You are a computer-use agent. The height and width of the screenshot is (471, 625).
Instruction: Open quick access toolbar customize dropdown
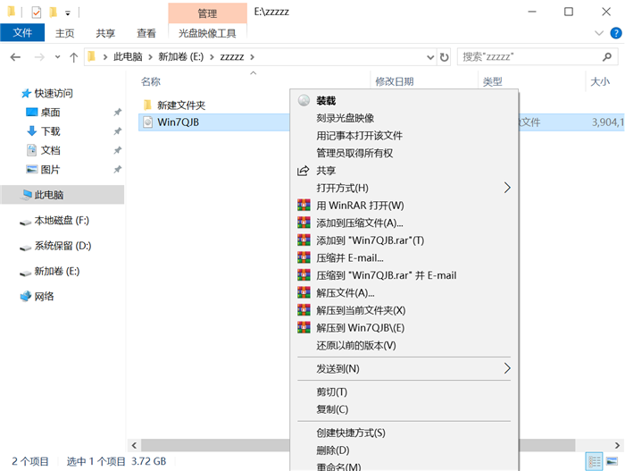click(68, 13)
